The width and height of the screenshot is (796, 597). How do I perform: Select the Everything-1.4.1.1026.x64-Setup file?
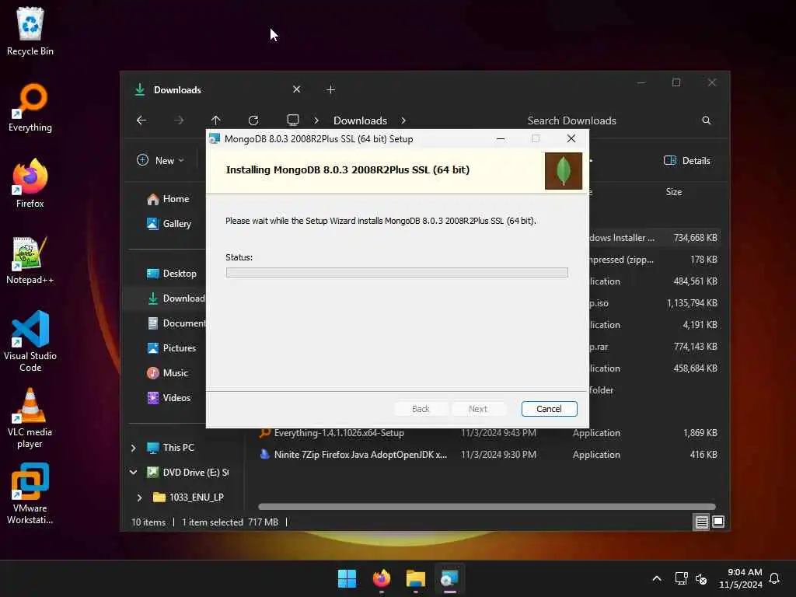pyautogui.click(x=339, y=433)
